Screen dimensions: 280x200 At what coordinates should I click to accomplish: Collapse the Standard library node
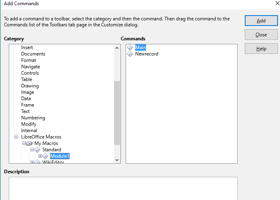click(32, 150)
